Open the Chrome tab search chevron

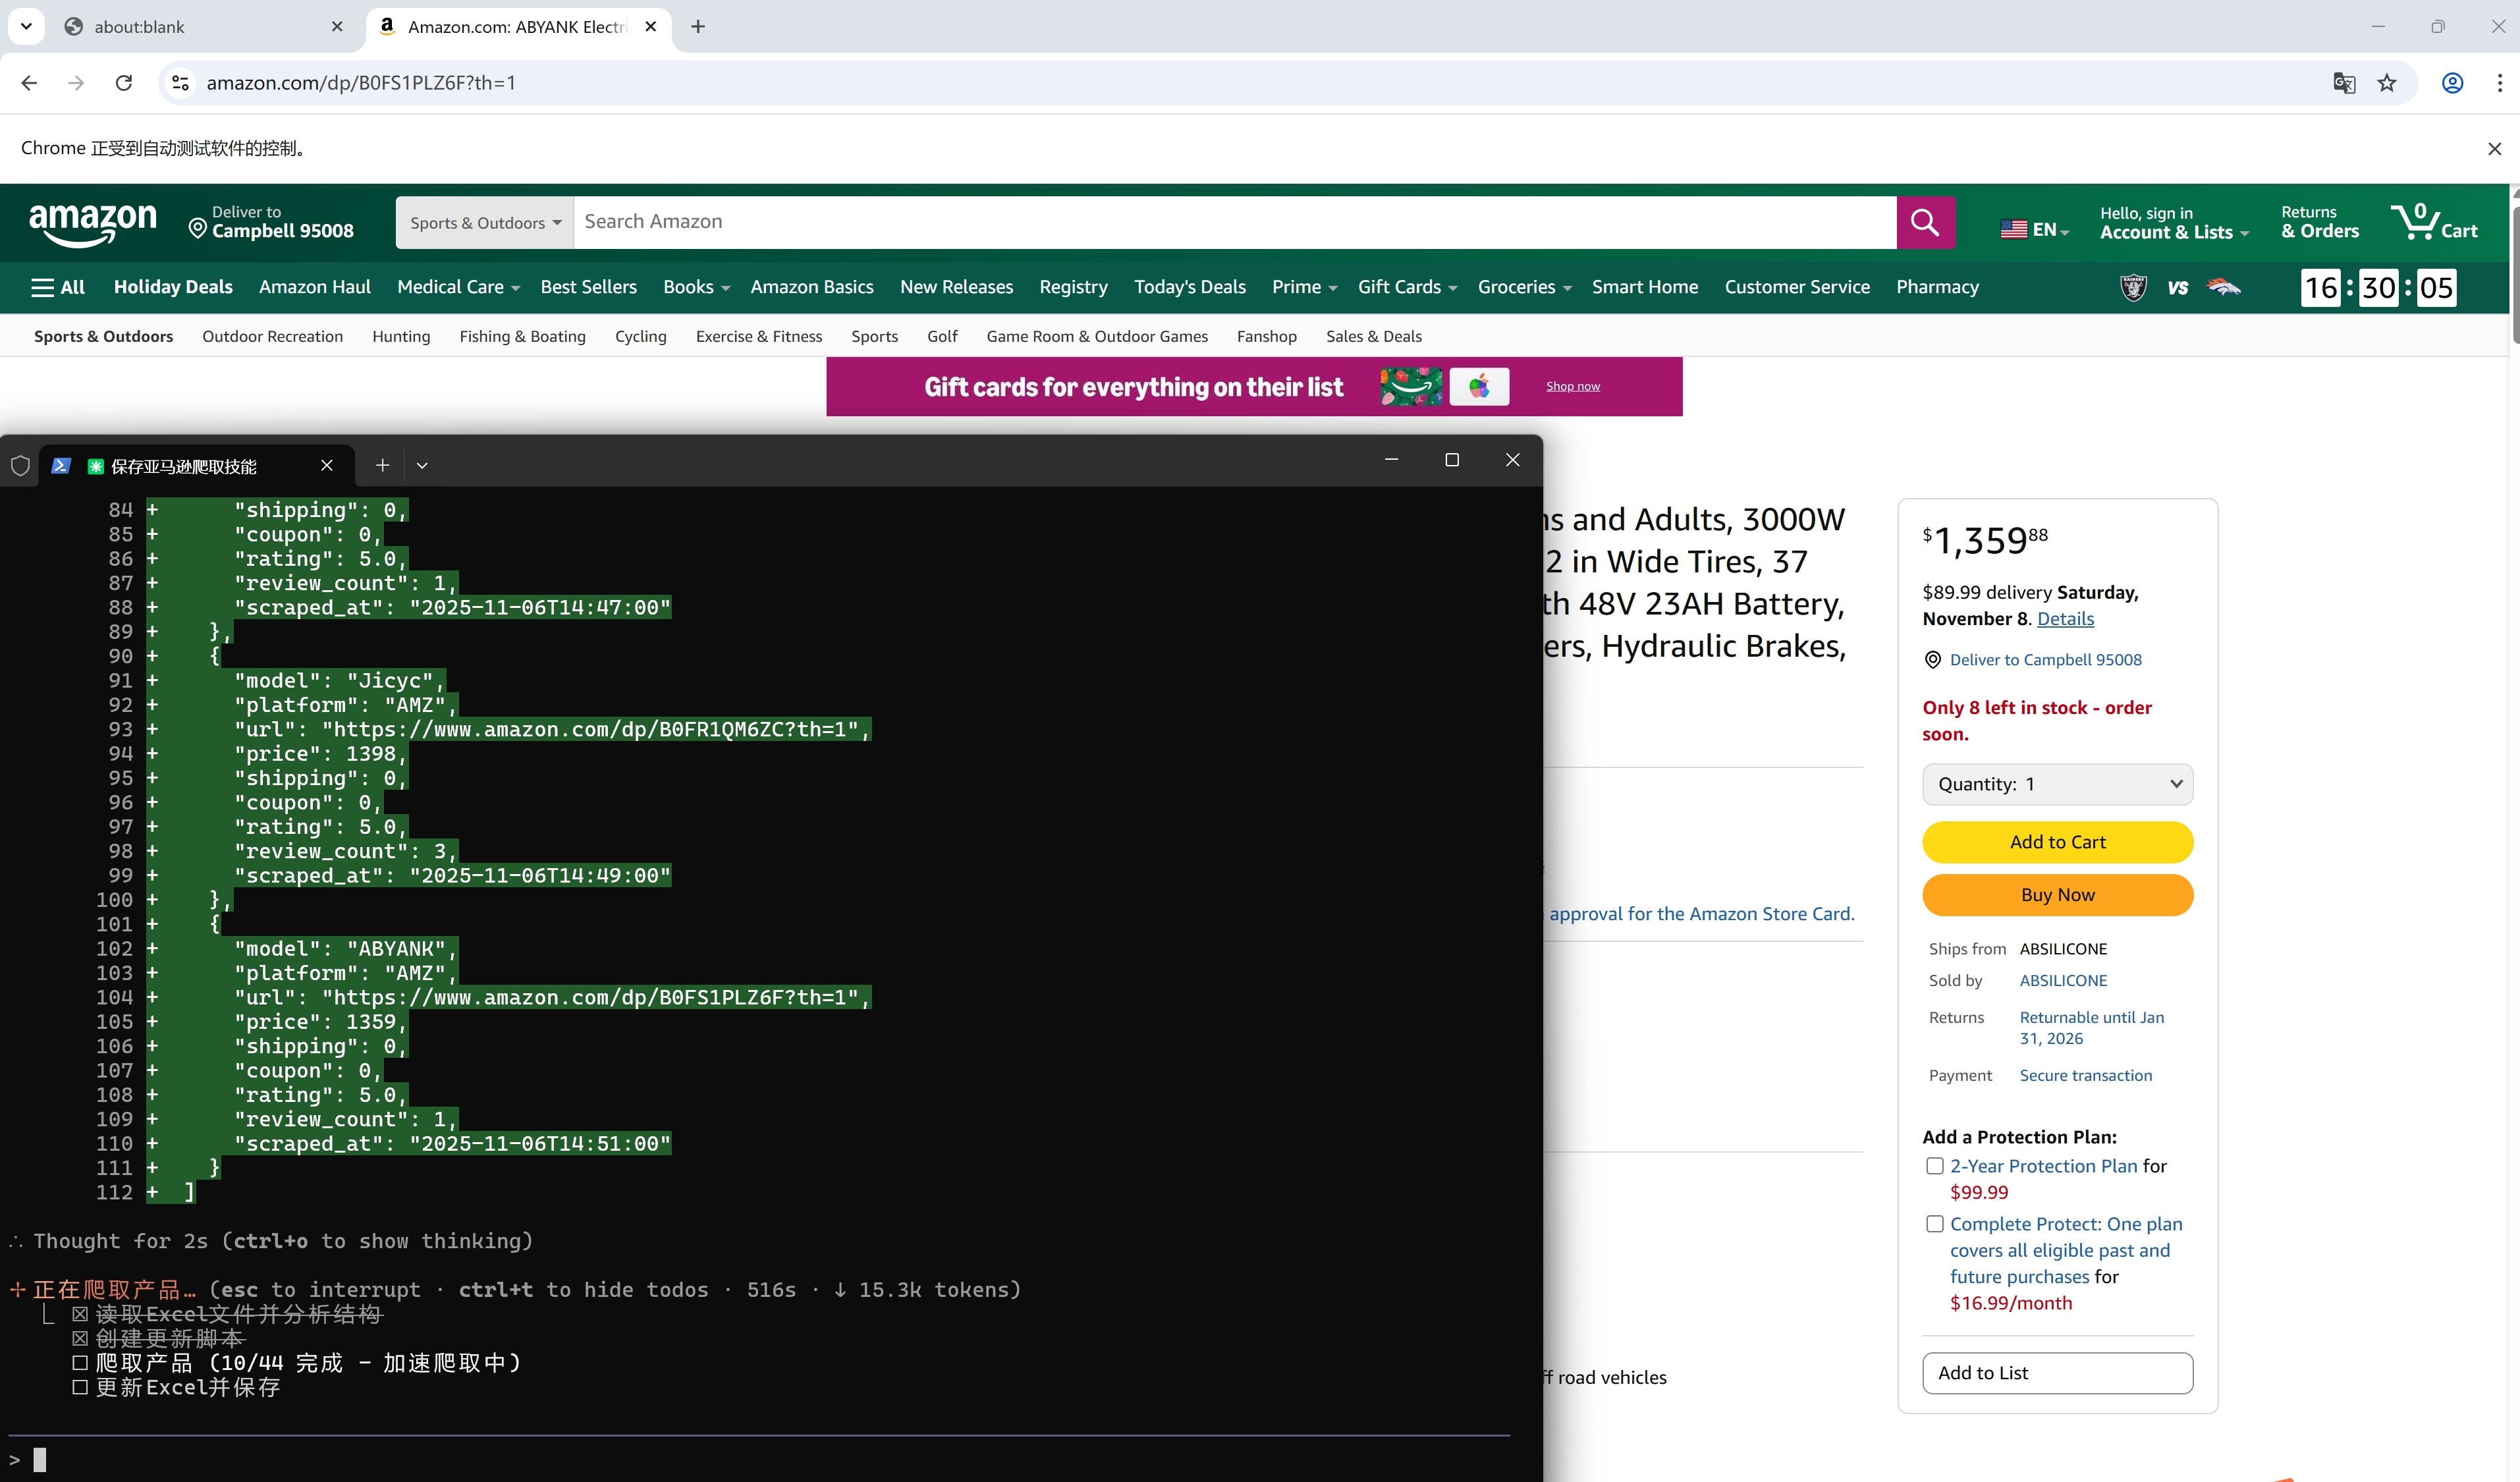coord(26,27)
